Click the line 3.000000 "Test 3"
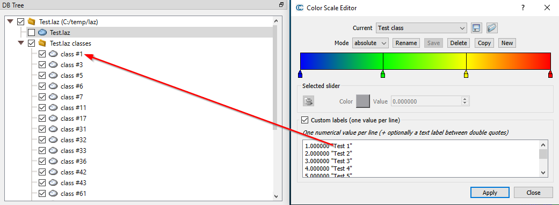 [x=329, y=161]
